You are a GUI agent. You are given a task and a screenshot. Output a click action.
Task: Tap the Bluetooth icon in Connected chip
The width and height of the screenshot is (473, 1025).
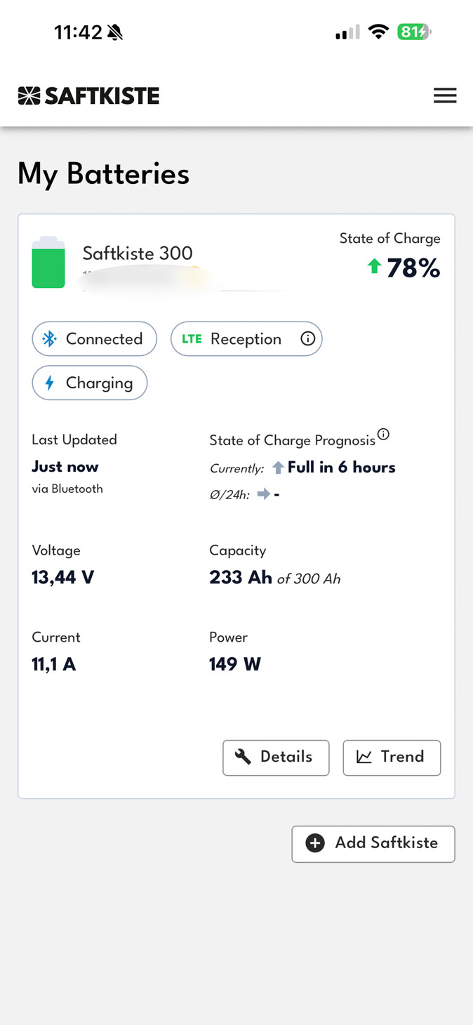pyautogui.click(x=49, y=339)
